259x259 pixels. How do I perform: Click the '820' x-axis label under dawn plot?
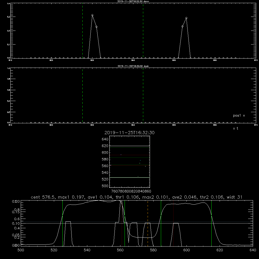pyautogui.click(x=51, y=60)
